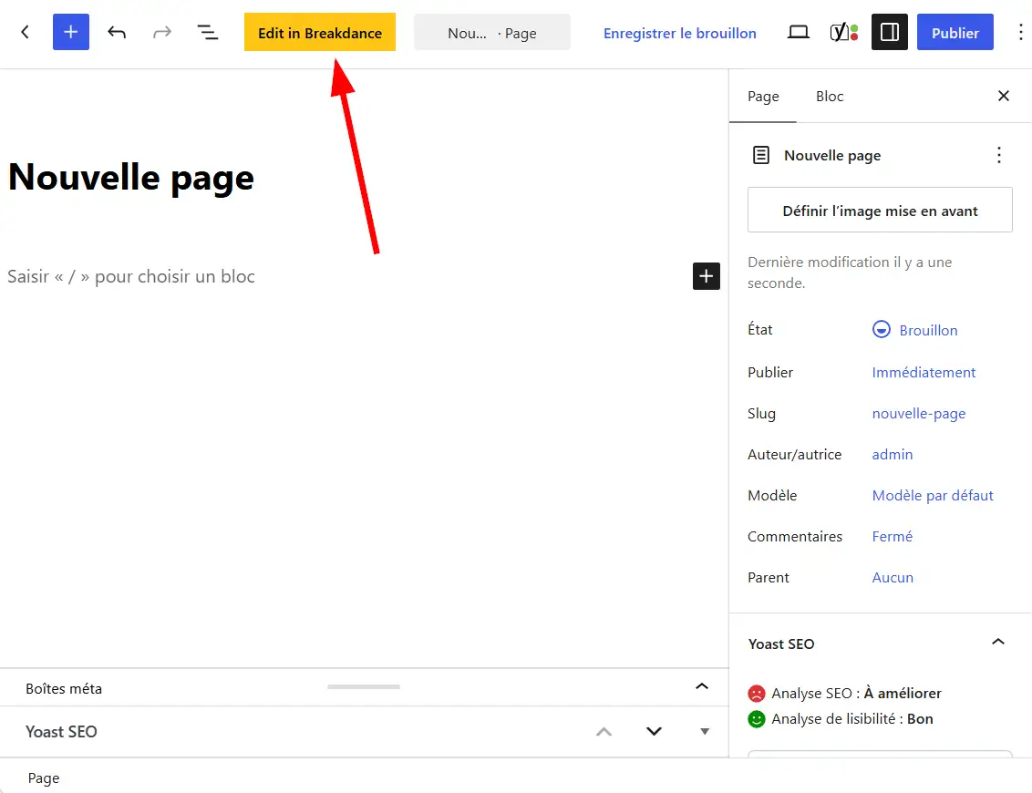Viewport: 1032px width, 793px height.
Task: Change author via admin link
Action: pyautogui.click(x=892, y=454)
